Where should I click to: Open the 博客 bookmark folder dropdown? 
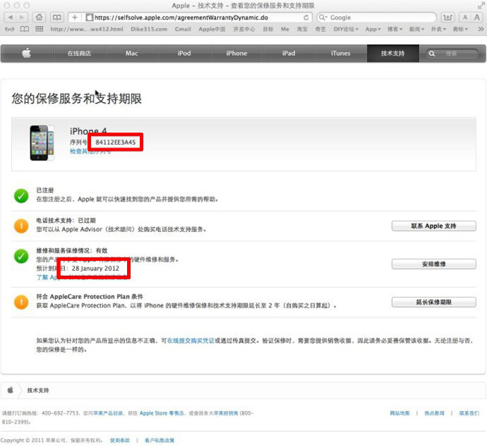pos(395,29)
